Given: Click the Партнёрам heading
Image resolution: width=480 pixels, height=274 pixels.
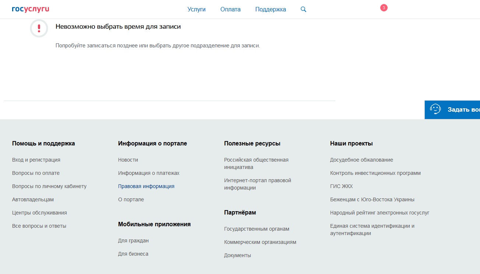Looking at the screenshot, I should [240, 212].
